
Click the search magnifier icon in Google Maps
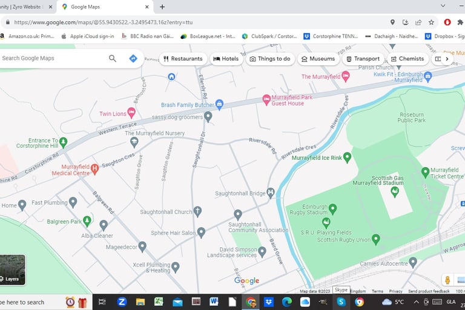[113, 59]
